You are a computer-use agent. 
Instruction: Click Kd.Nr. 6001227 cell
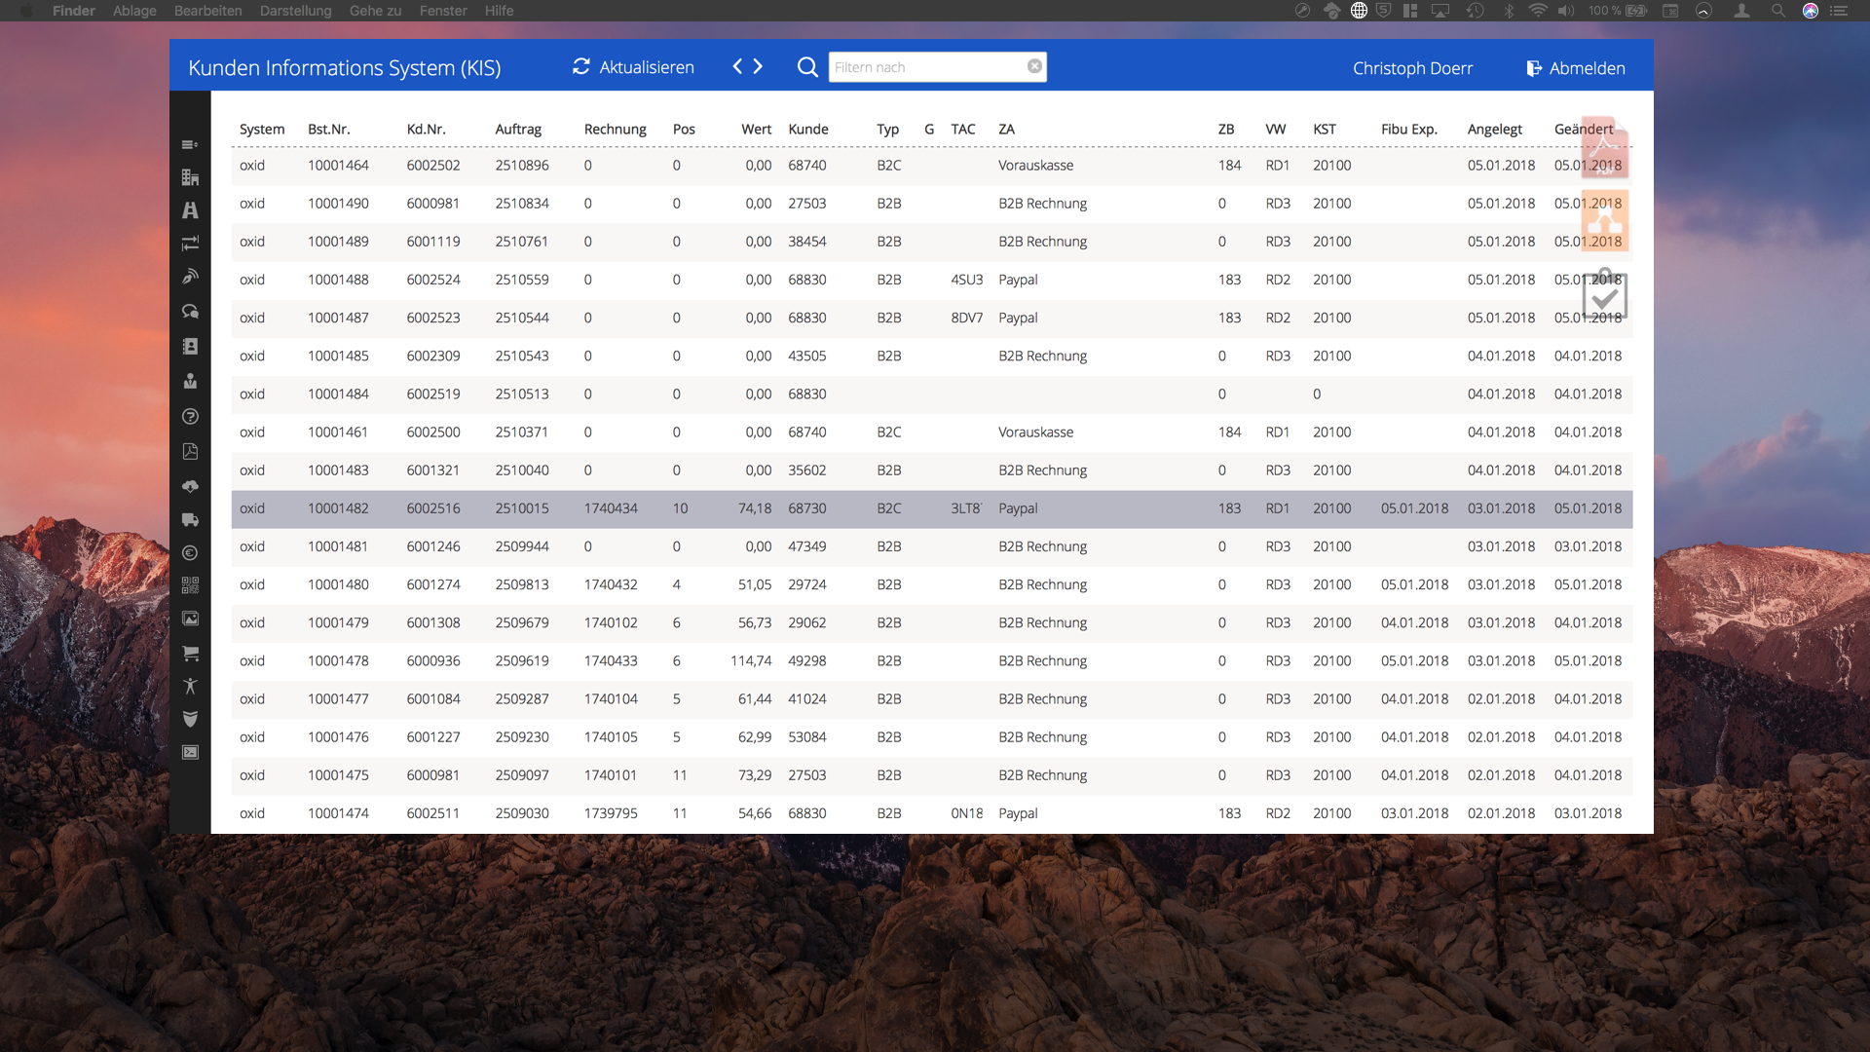(x=433, y=737)
